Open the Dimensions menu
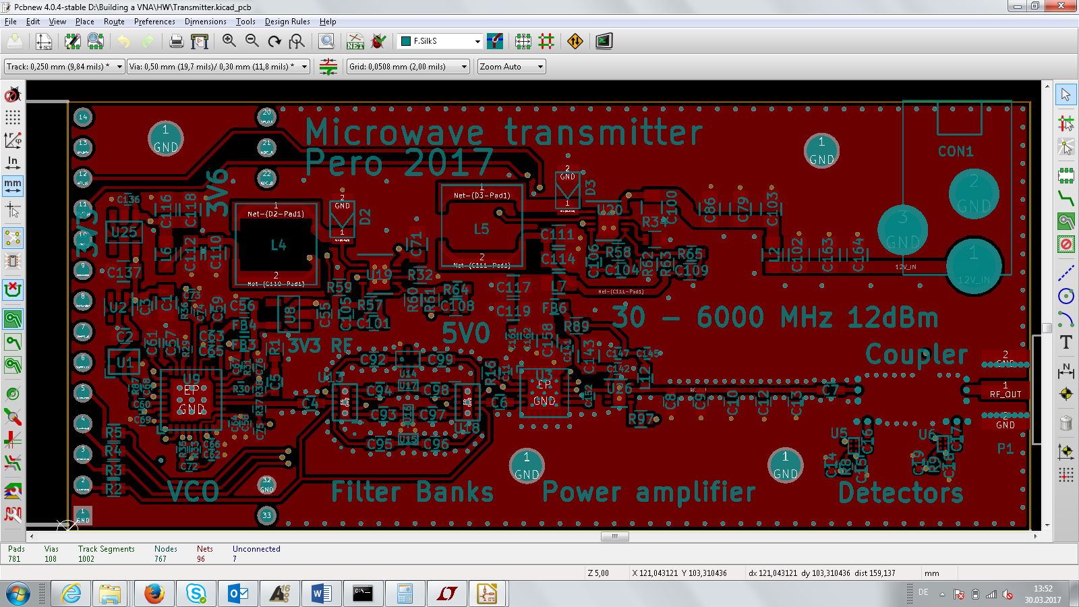This screenshot has height=607, width=1079. (205, 22)
